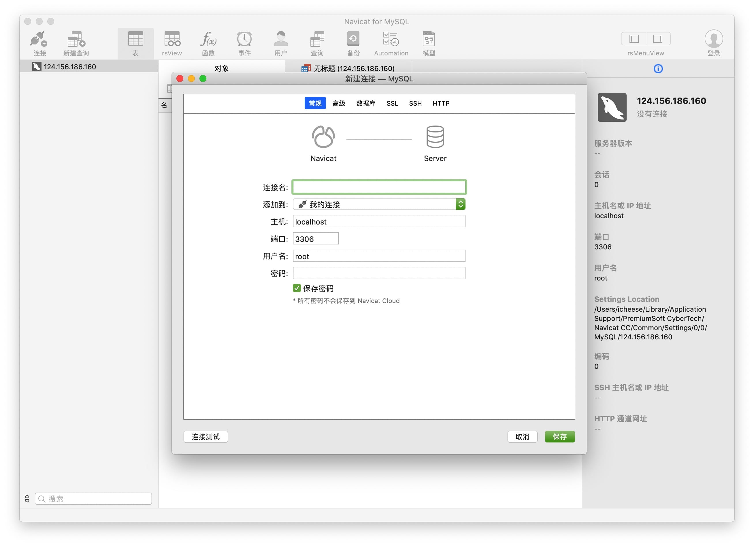The width and height of the screenshot is (754, 546).
Task: Click the 连接测试 button
Action: pyautogui.click(x=206, y=437)
